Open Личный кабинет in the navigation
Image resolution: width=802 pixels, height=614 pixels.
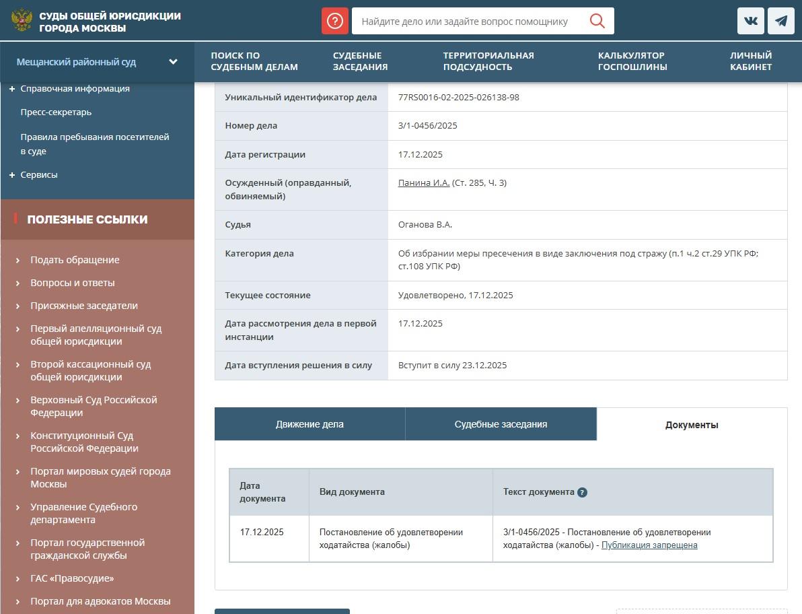(x=750, y=61)
